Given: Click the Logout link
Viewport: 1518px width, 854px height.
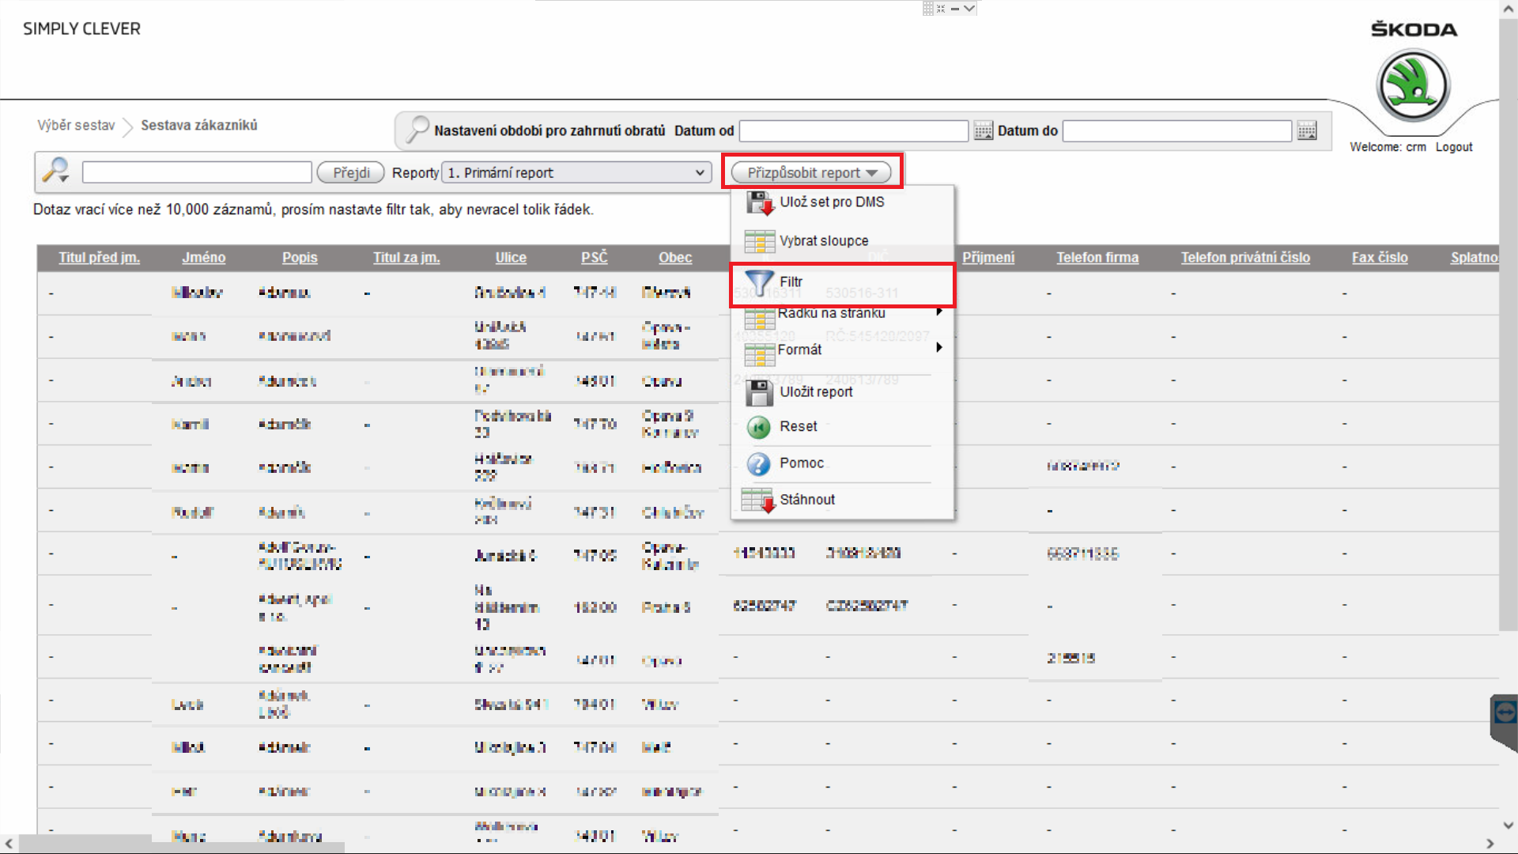Looking at the screenshot, I should coord(1453,147).
